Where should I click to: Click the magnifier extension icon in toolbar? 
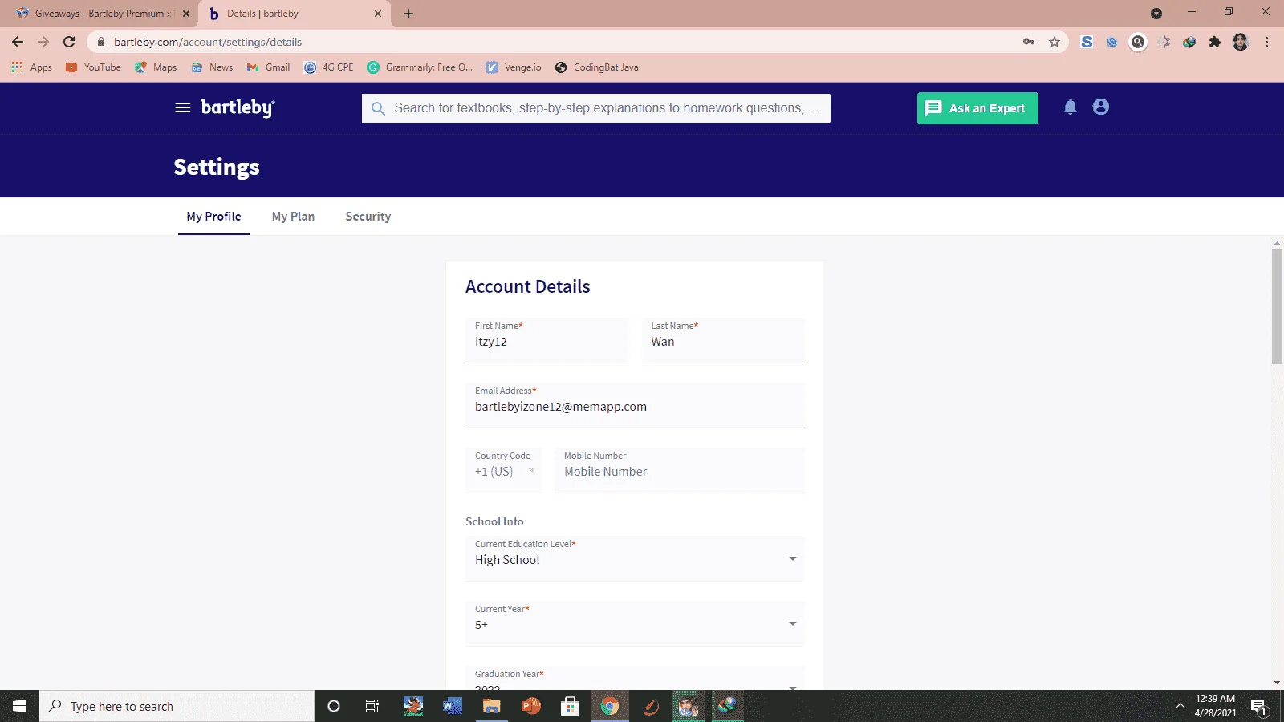pos(1138,42)
